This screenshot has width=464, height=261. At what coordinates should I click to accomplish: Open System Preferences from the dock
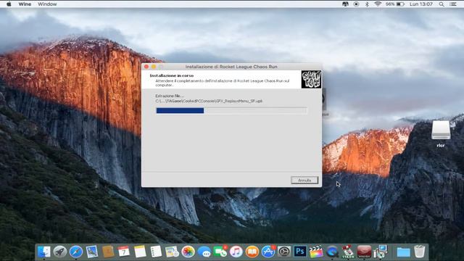[x=284, y=252]
